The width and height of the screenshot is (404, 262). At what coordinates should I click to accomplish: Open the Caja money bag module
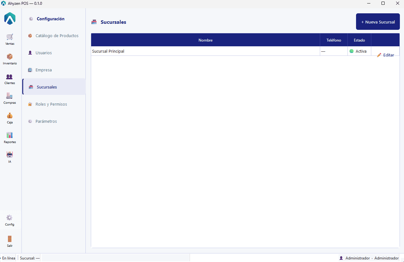coord(10,118)
